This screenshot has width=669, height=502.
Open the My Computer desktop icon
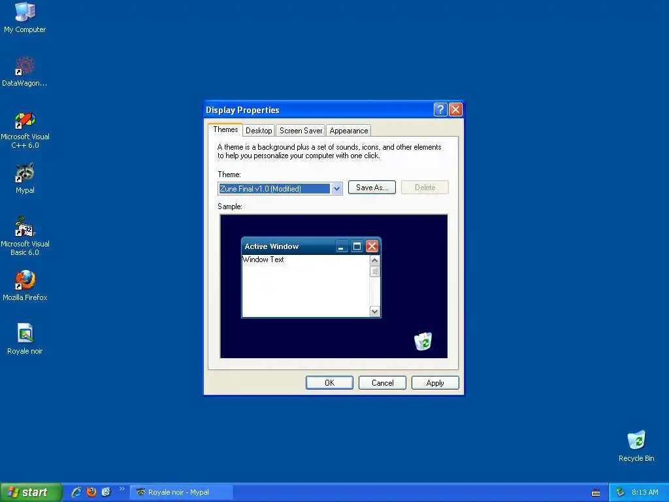(x=25, y=17)
